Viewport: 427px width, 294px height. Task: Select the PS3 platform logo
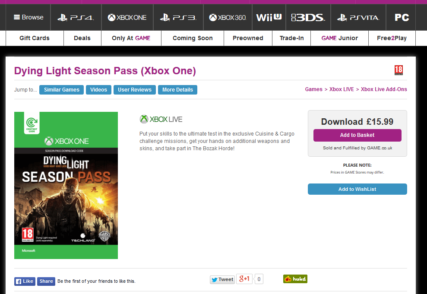click(x=178, y=18)
